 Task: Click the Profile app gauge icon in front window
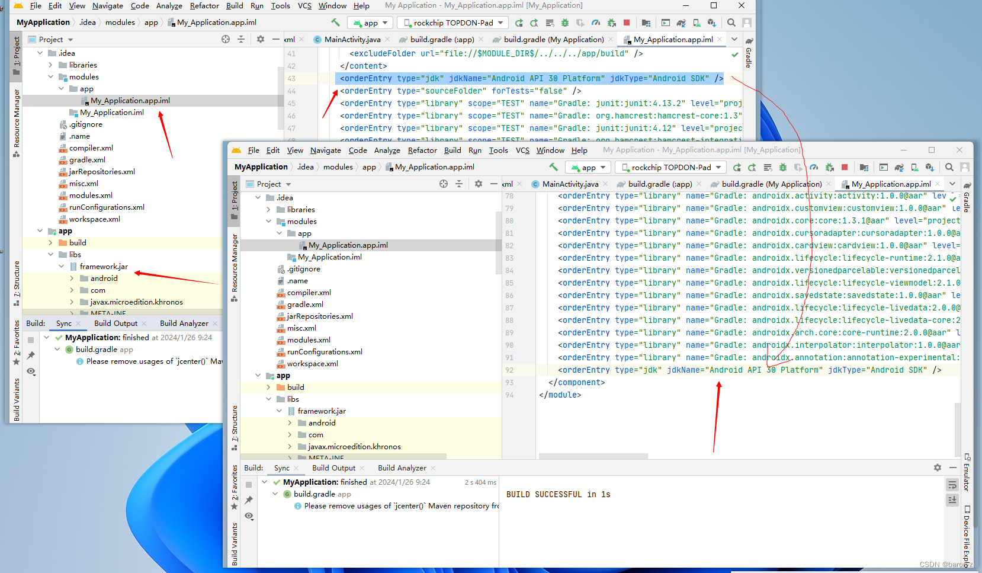point(814,168)
